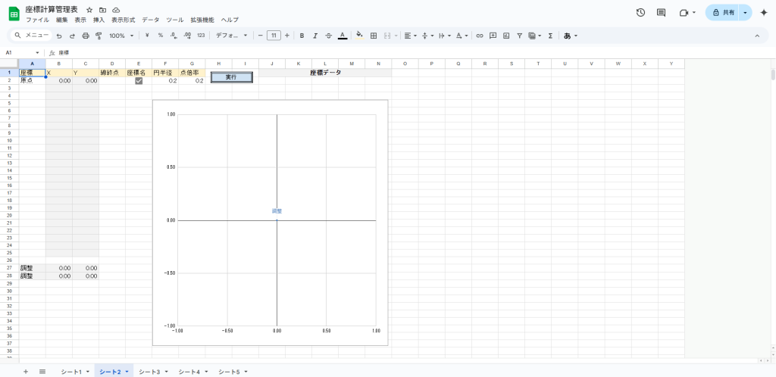Open the データ menu
776x377 pixels.
coord(151,20)
